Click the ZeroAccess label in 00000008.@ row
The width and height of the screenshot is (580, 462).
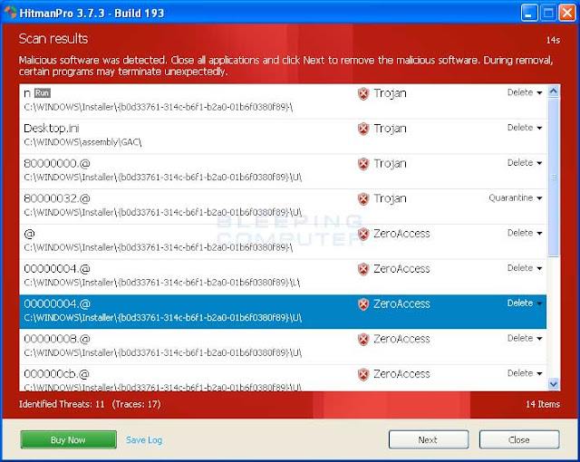[401, 339]
